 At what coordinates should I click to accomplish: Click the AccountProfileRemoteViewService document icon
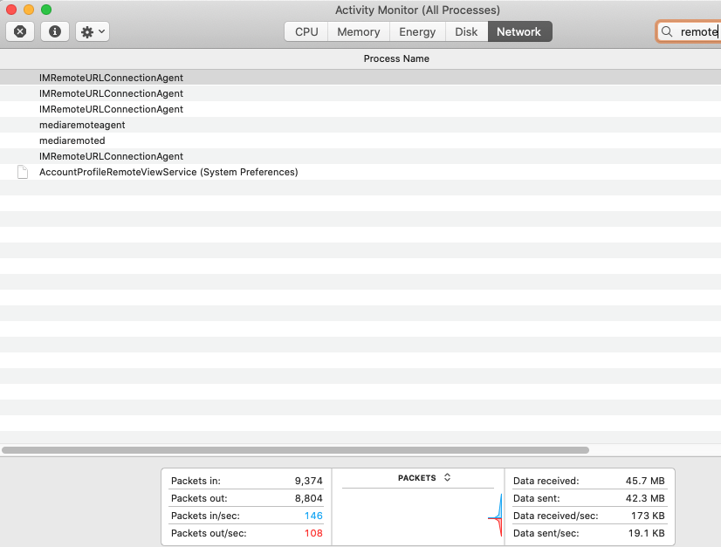23,172
